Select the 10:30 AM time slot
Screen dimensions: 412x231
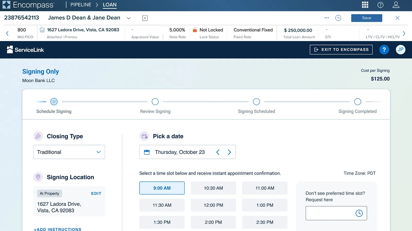[213, 188]
